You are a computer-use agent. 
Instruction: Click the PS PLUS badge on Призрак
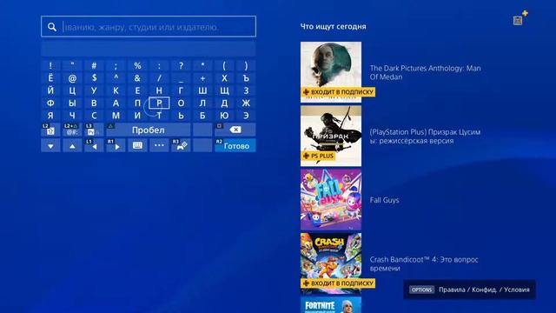point(318,156)
